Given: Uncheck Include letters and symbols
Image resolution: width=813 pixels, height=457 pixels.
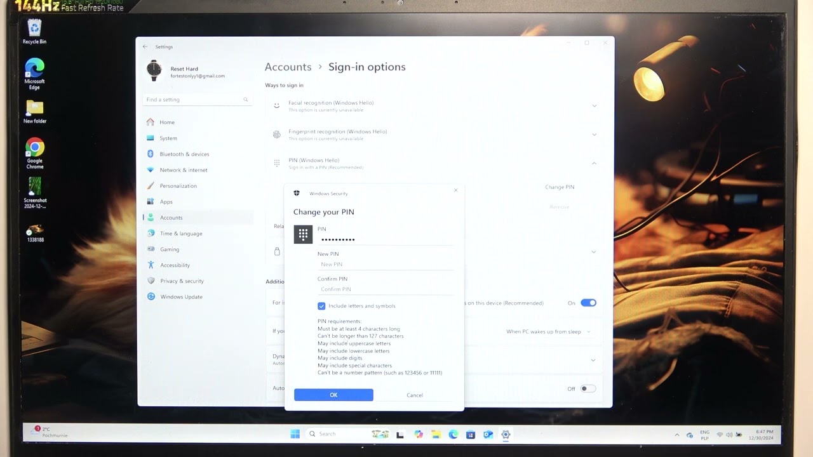Looking at the screenshot, I should pos(321,306).
